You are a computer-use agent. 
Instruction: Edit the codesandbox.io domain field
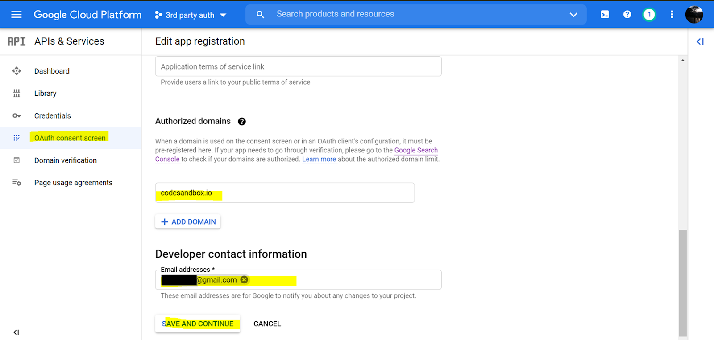point(285,193)
